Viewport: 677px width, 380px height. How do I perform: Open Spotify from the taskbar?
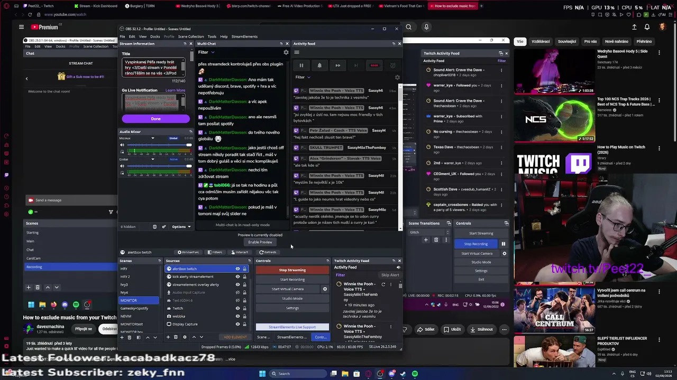tap(415, 374)
